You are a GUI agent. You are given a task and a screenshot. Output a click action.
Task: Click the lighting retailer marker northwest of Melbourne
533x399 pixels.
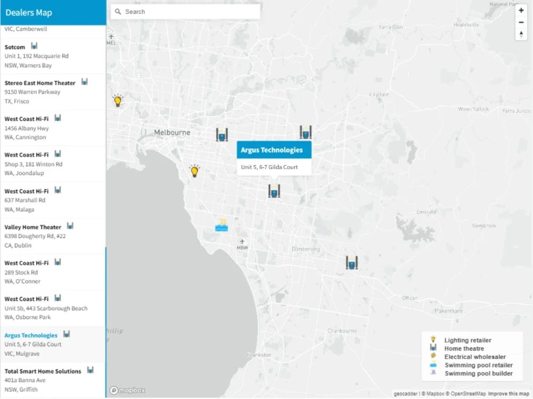[x=117, y=100]
